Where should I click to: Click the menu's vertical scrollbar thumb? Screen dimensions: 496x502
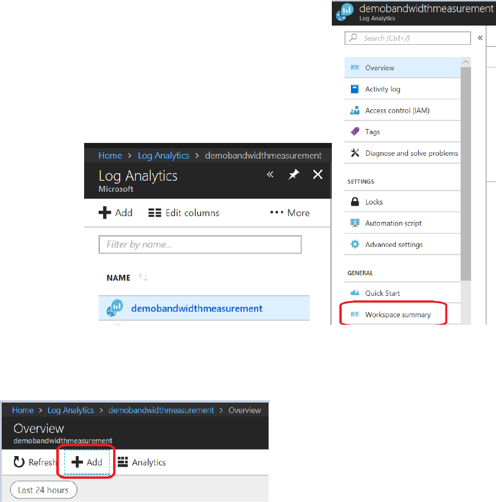pyautogui.click(x=466, y=174)
